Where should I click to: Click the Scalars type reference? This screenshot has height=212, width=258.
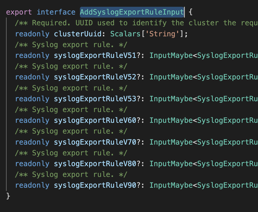tap(125, 34)
